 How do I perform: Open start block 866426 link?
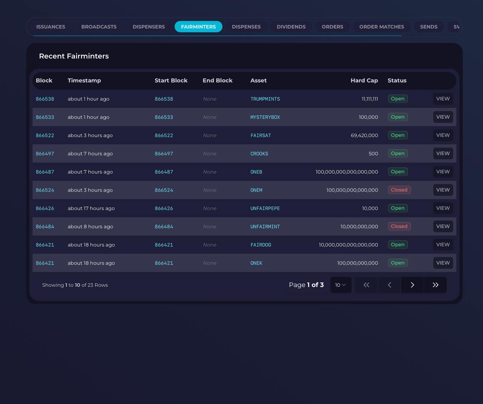164,208
